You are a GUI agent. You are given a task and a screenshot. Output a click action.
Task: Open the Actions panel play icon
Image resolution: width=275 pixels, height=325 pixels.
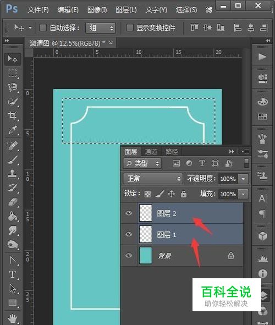point(262,57)
